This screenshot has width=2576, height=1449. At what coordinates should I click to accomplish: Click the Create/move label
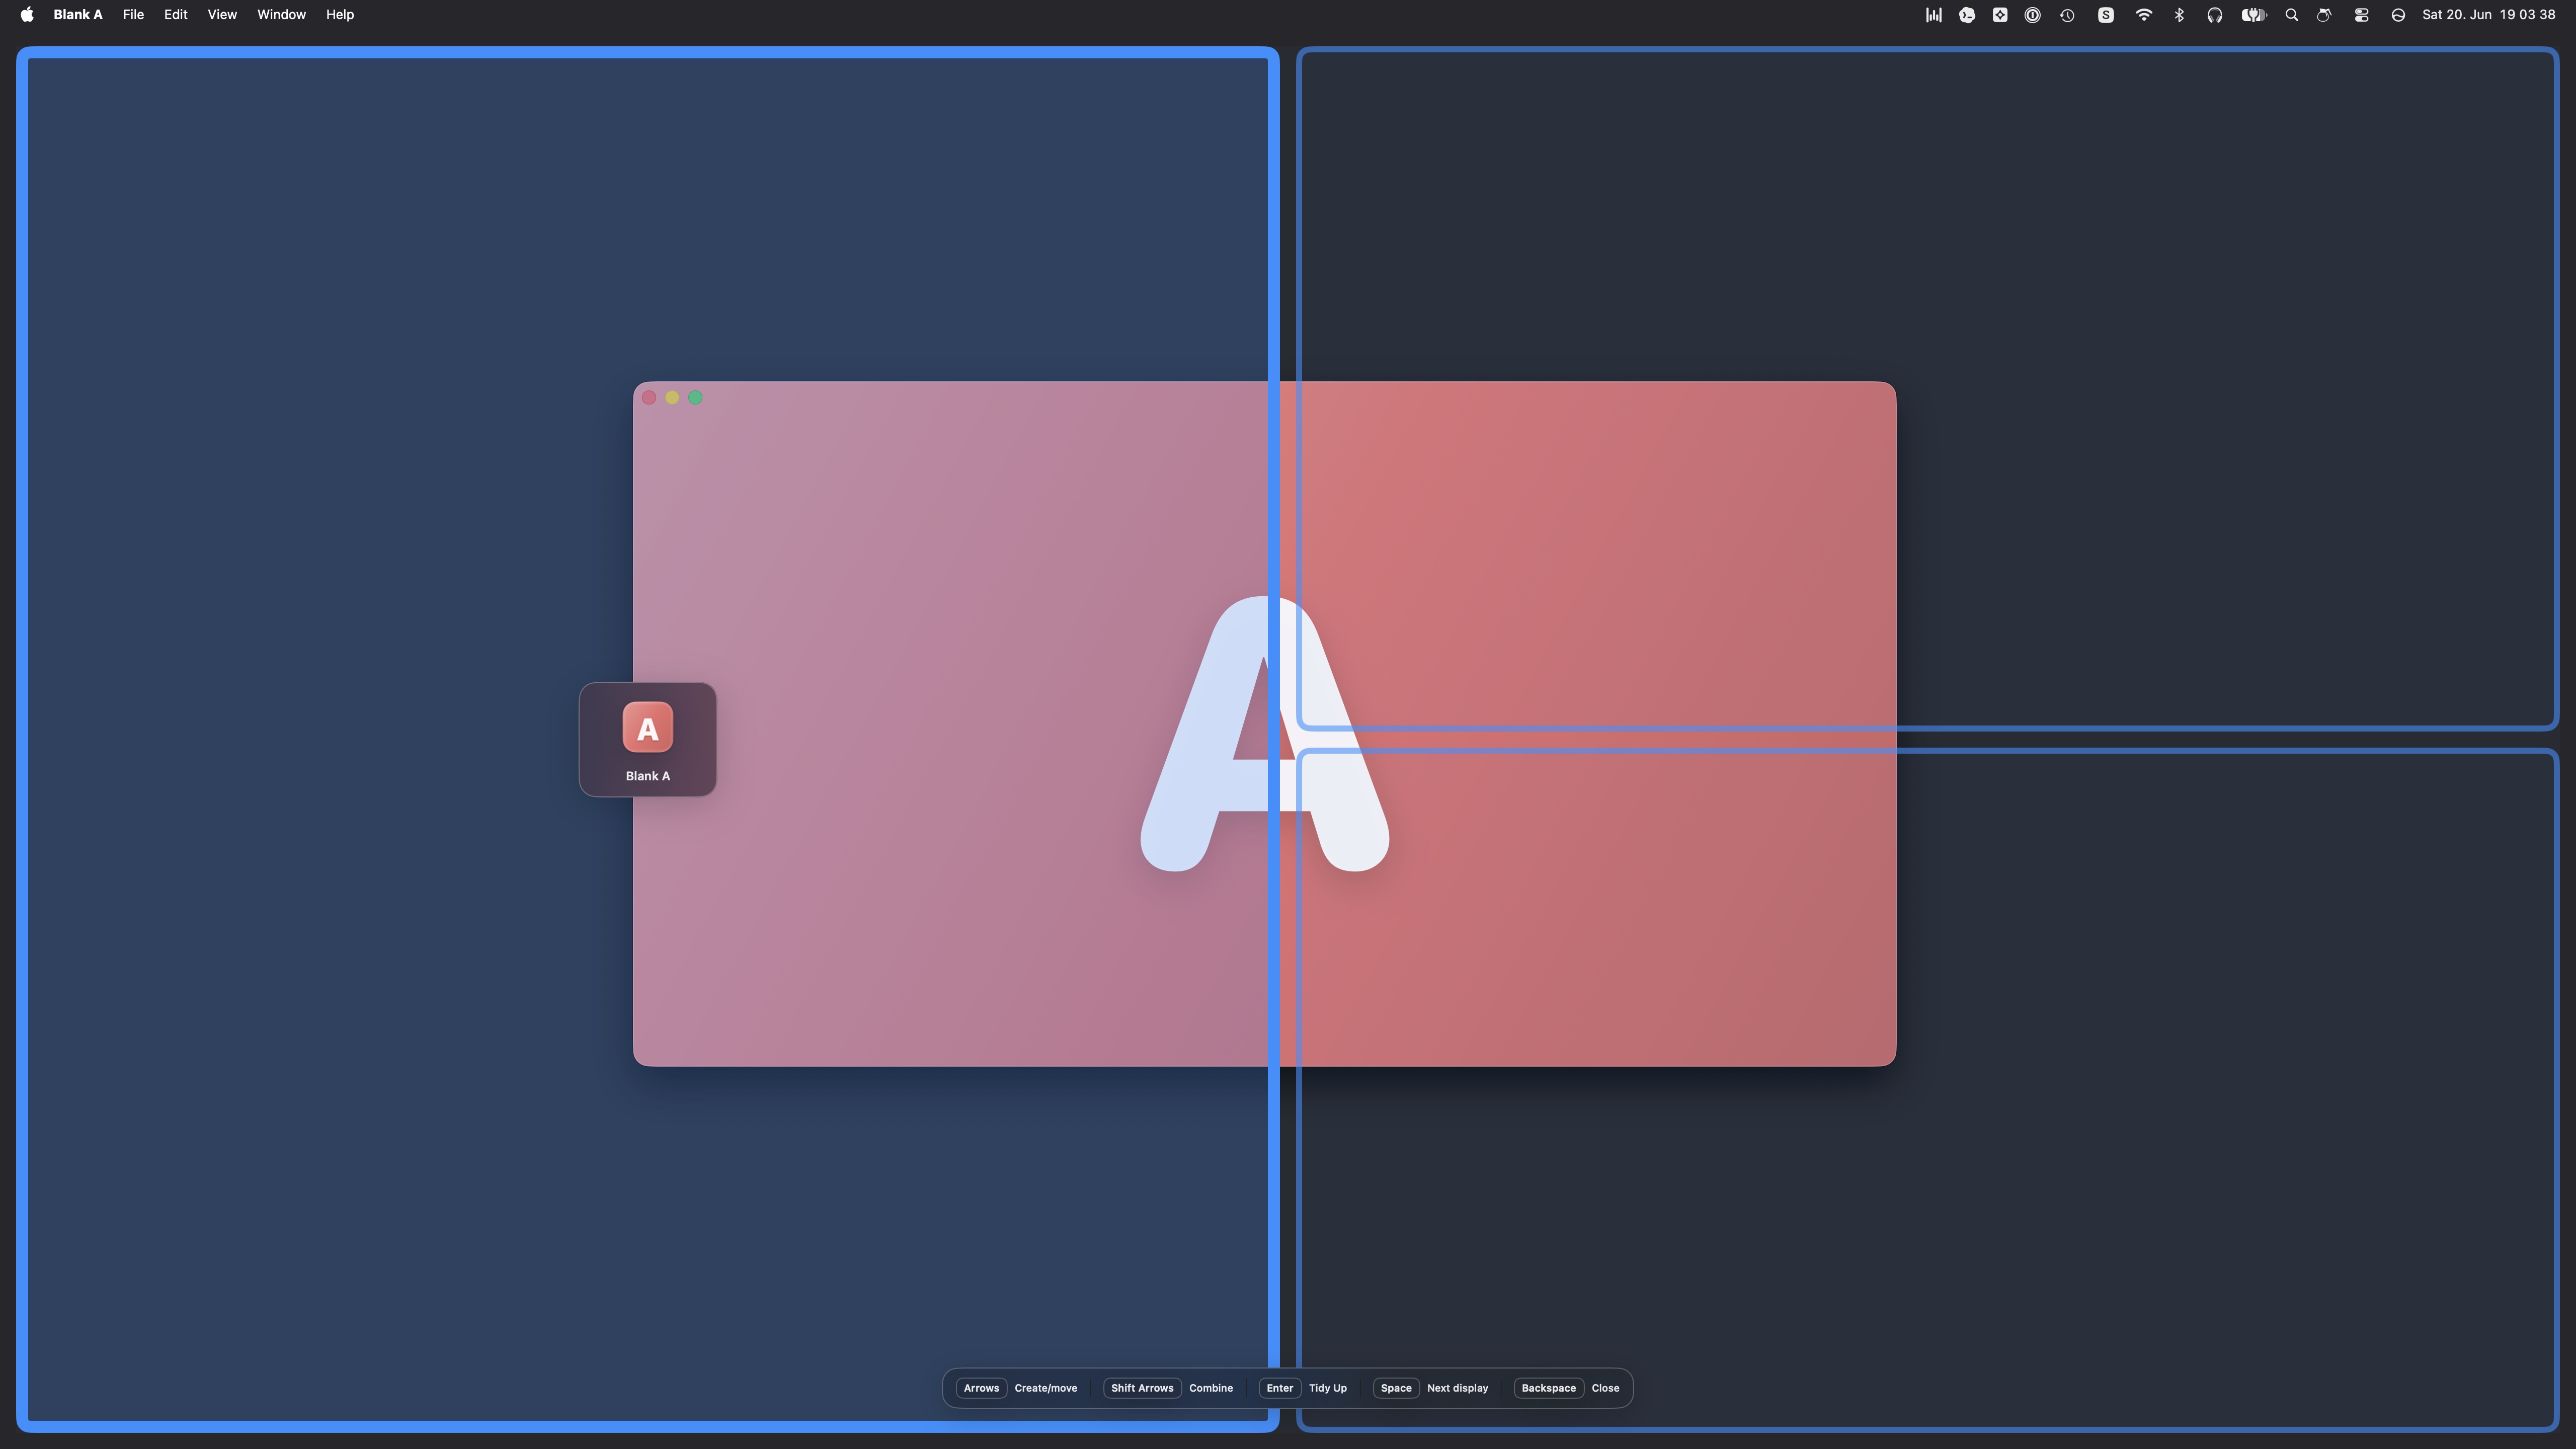[1045, 1387]
